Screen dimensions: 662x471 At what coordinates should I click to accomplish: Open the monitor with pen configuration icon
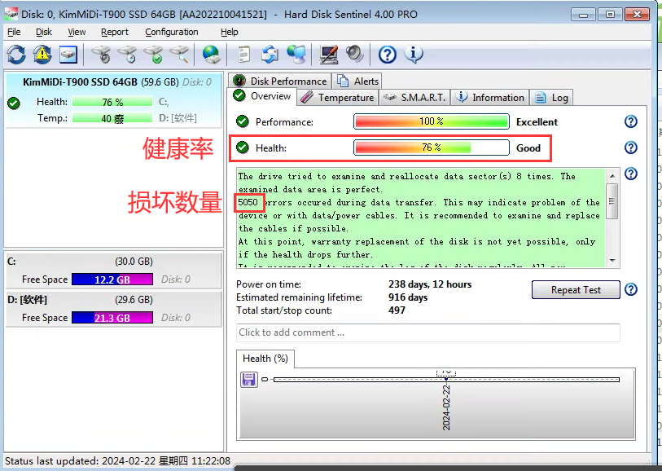tap(328, 55)
